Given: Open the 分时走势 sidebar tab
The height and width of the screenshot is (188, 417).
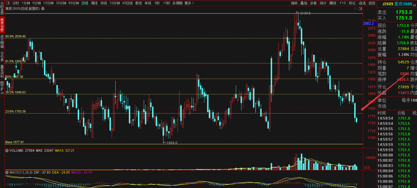Looking at the screenshot, I should 2,8.
